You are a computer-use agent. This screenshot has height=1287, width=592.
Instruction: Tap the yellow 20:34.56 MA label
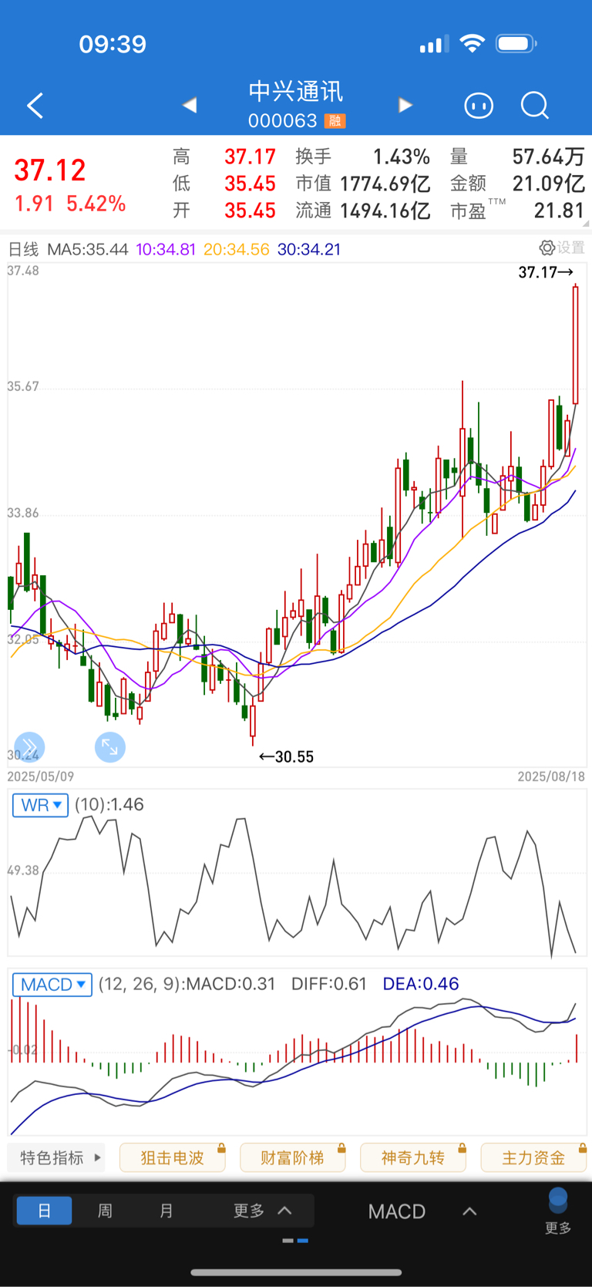point(237,249)
